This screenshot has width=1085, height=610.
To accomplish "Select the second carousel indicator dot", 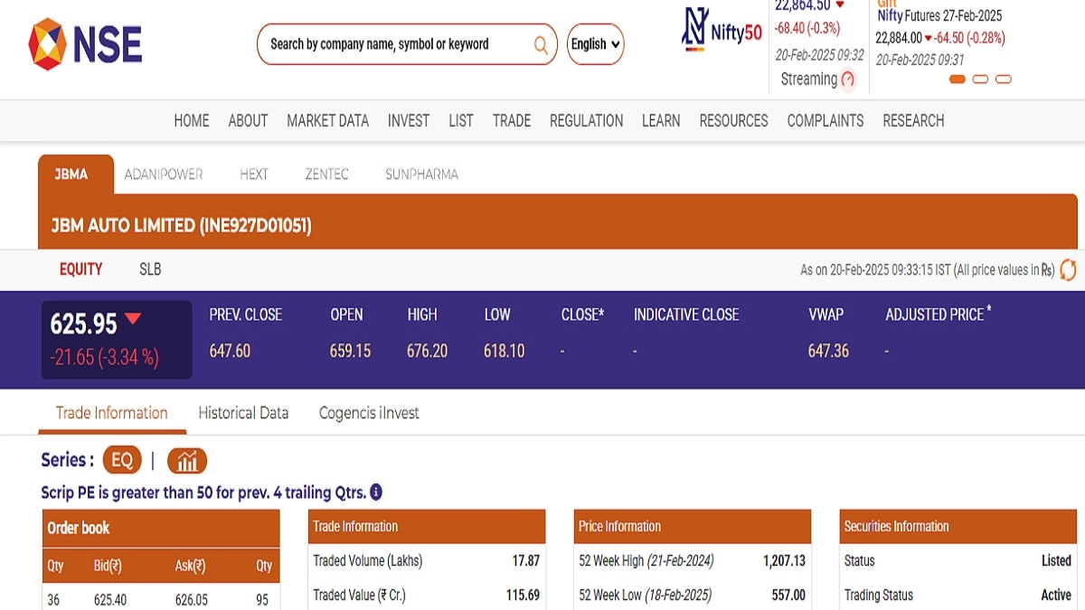I will pos(980,80).
